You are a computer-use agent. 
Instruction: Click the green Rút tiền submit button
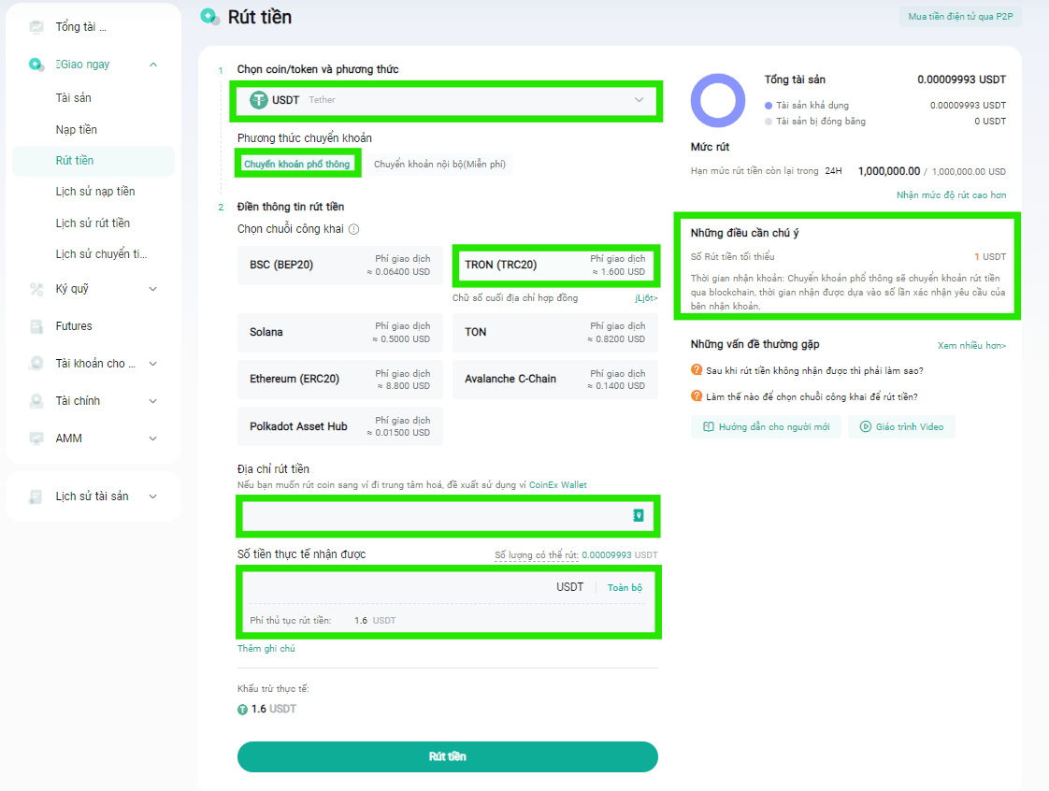point(448,756)
